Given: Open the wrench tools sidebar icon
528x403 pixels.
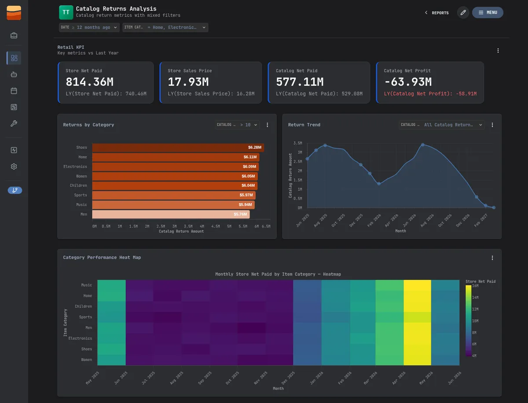Looking at the screenshot, I should (x=14, y=123).
